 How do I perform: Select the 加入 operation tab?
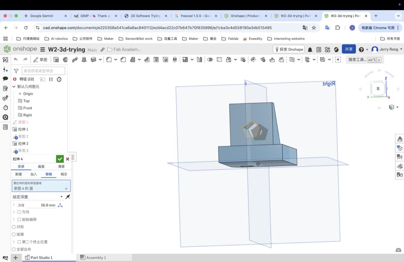34,174
